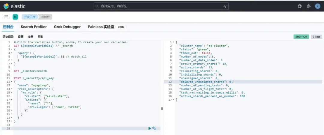324x135 pixels.
Task: Open the user avatar menu
Action: (x=318, y=6)
